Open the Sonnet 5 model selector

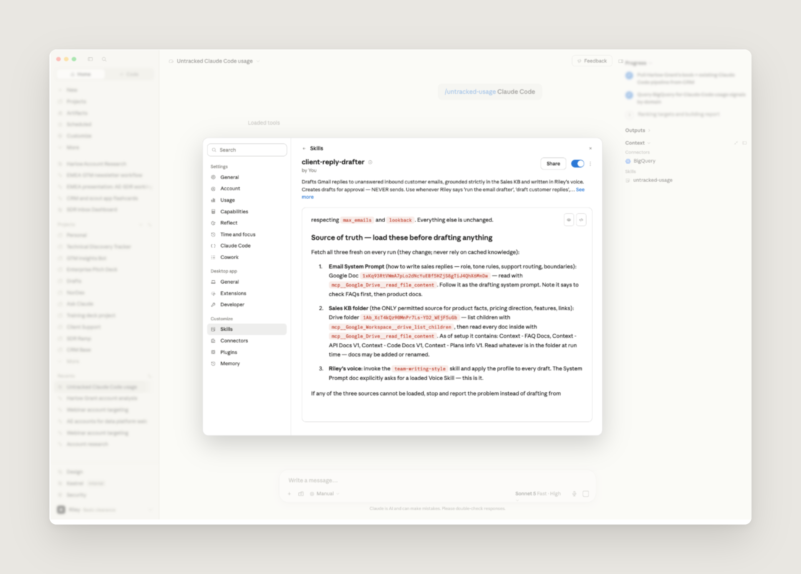538,494
